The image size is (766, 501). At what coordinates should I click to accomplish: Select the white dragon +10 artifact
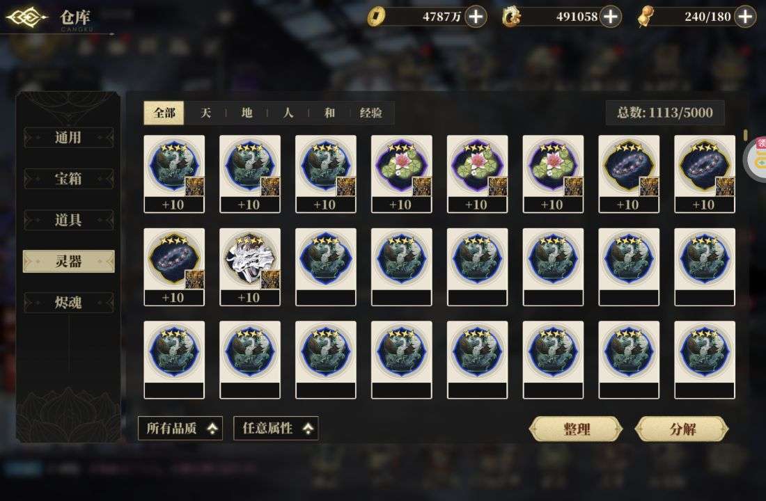[x=250, y=267]
